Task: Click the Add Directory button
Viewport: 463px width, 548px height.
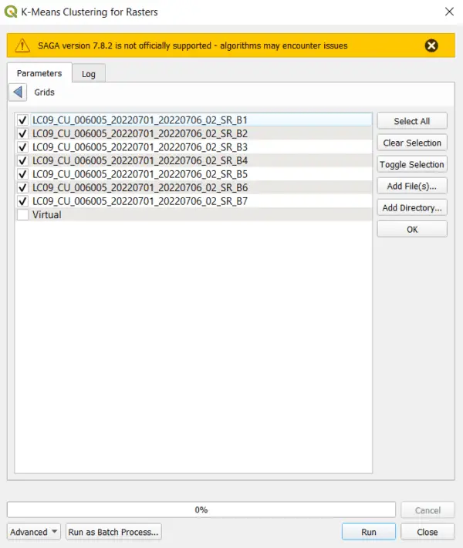Action: point(412,207)
